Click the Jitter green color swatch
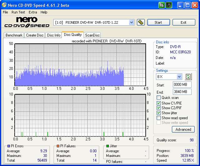 tap(108, 146)
